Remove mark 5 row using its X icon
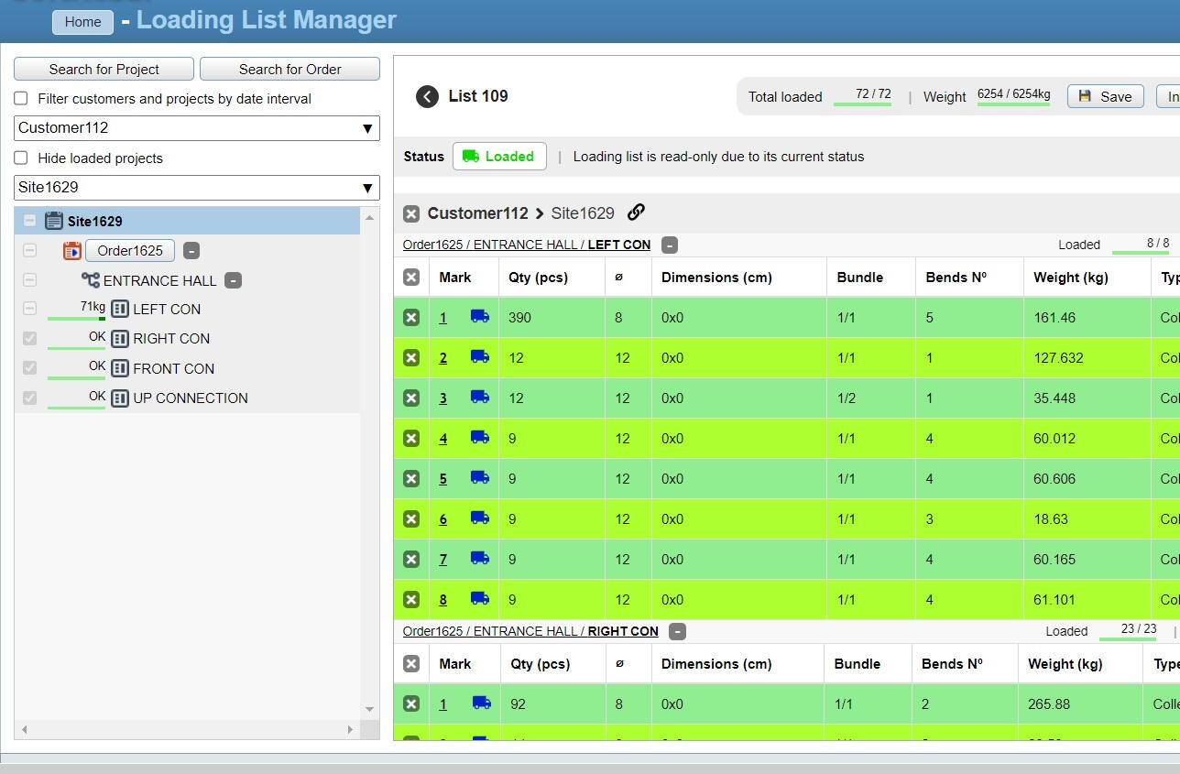The image size is (1180, 774). click(x=411, y=479)
